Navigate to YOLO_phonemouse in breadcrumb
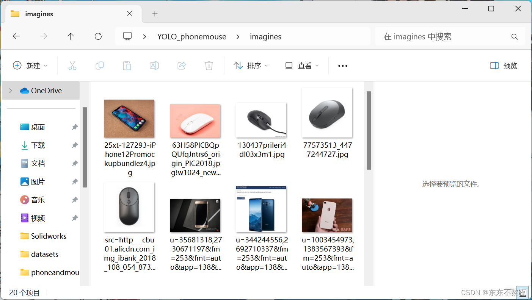 (x=192, y=37)
